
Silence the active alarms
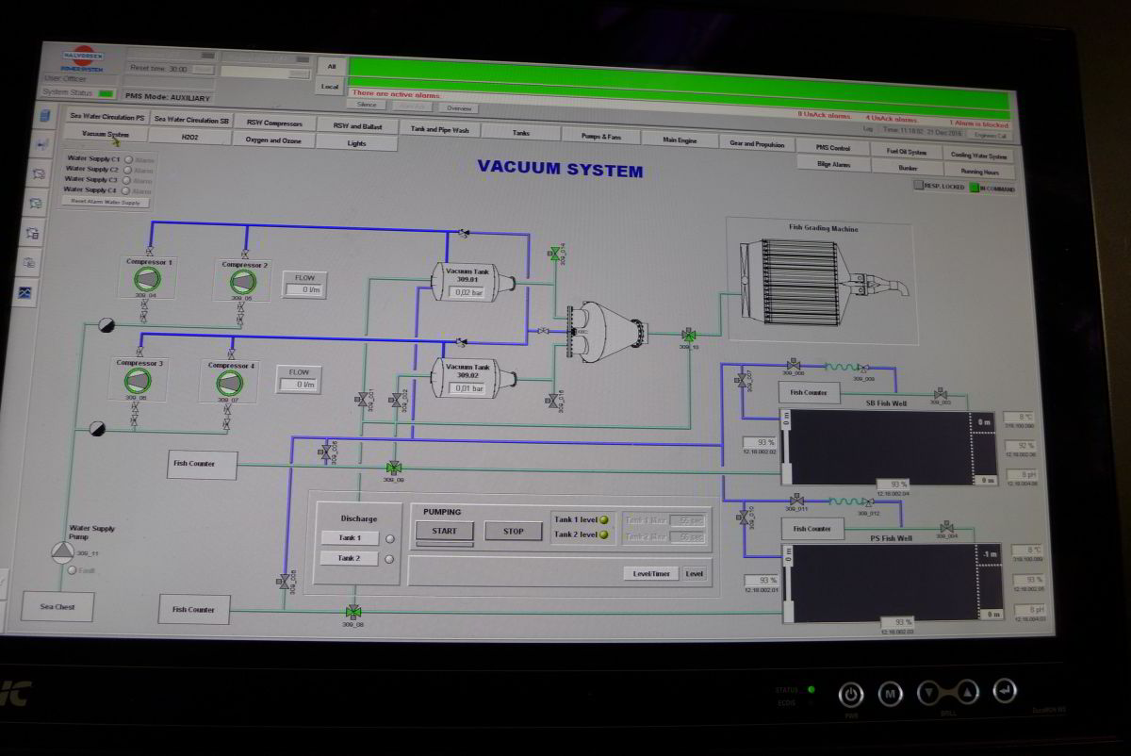coord(367,106)
